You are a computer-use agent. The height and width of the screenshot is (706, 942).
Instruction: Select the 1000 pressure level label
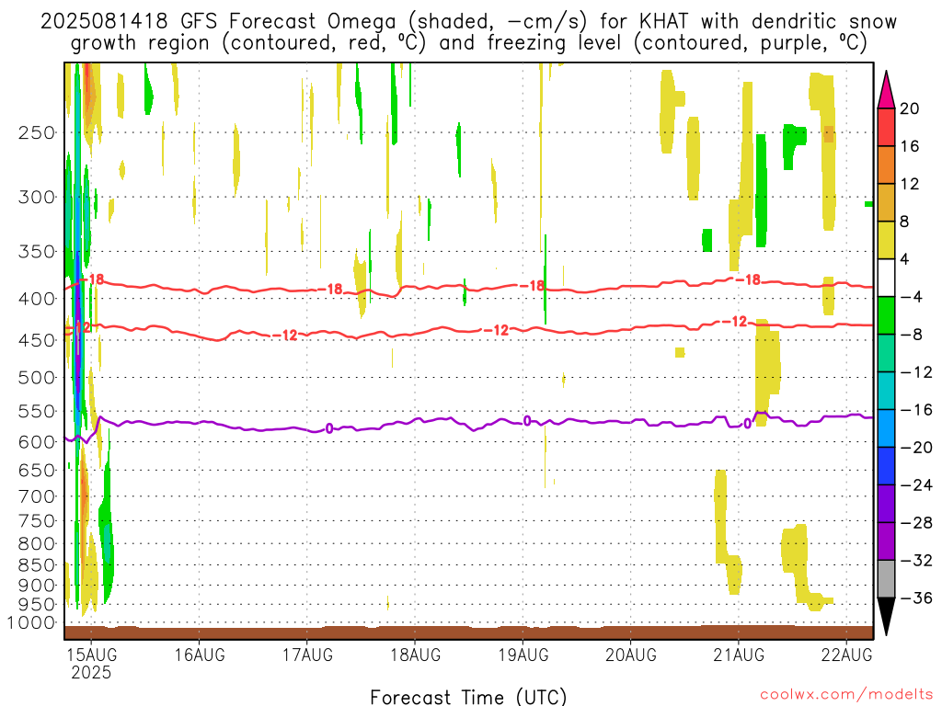pos(31,623)
